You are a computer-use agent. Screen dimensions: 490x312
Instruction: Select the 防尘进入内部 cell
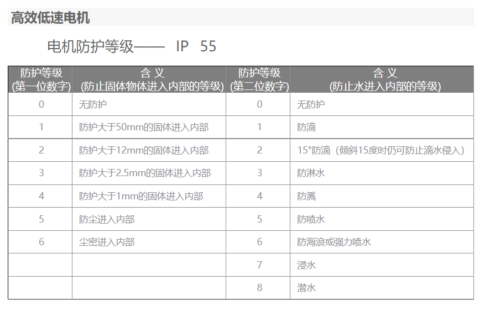107,219
